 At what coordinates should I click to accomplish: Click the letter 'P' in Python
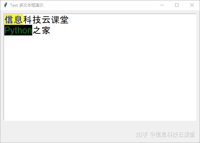click(x=7, y=30)
